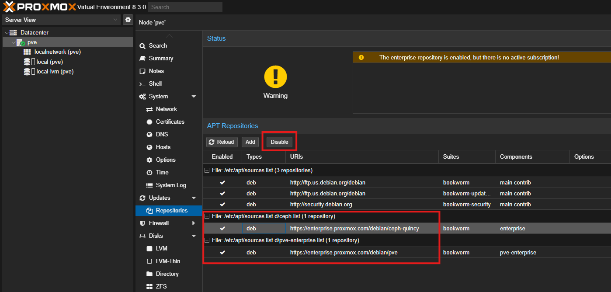611x292 pixels.
Task: Collapse the pve-enterprise.list file group
Action: pyautogui.click(x=208, y=240)
